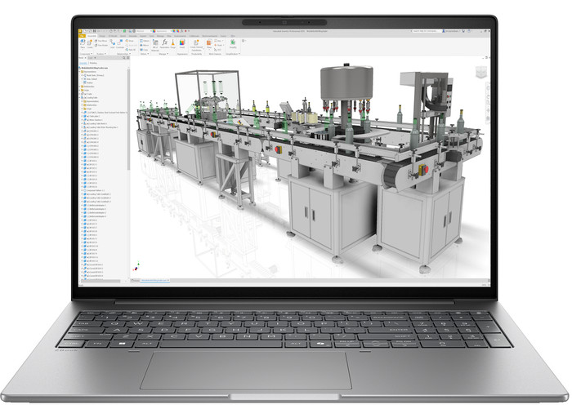Select Create Derived Substitutes tool
Screen dimensions: 572x409
click(196, 45)
